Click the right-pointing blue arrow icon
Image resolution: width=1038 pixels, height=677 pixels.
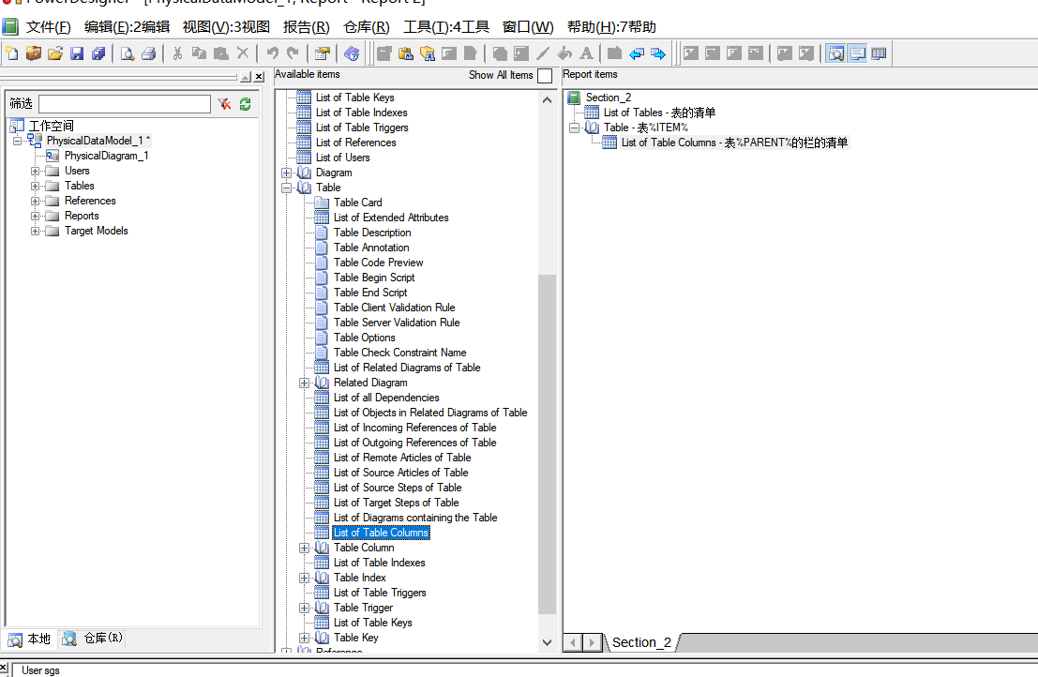[x=658, y=53]
